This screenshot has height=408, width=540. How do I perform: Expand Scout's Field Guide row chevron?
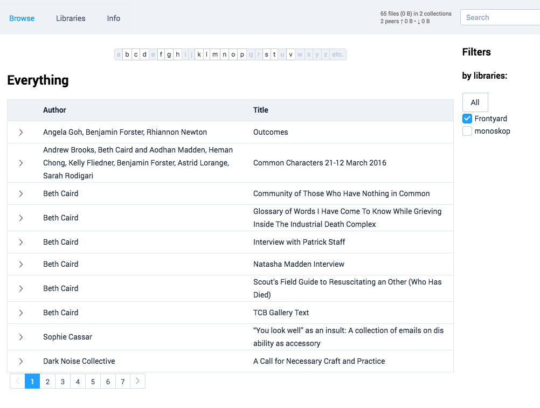point(21,288)
